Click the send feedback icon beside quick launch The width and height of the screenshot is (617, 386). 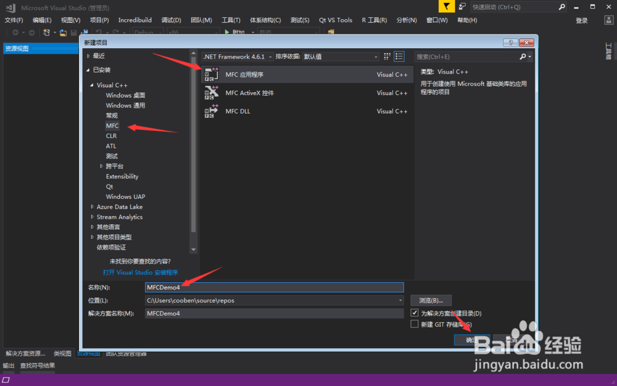point(462,7)
